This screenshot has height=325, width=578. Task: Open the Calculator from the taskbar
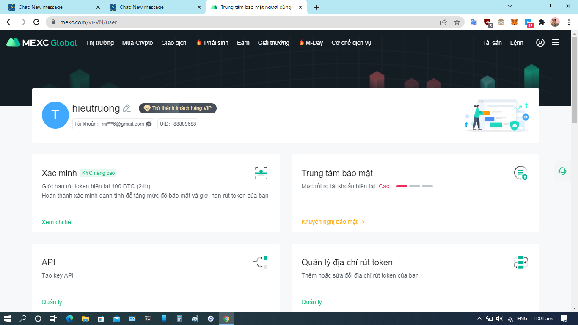[x=179, y=319]
